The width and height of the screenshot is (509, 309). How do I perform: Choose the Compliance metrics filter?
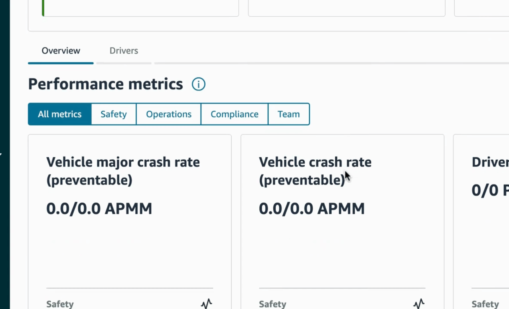point(234,114)
